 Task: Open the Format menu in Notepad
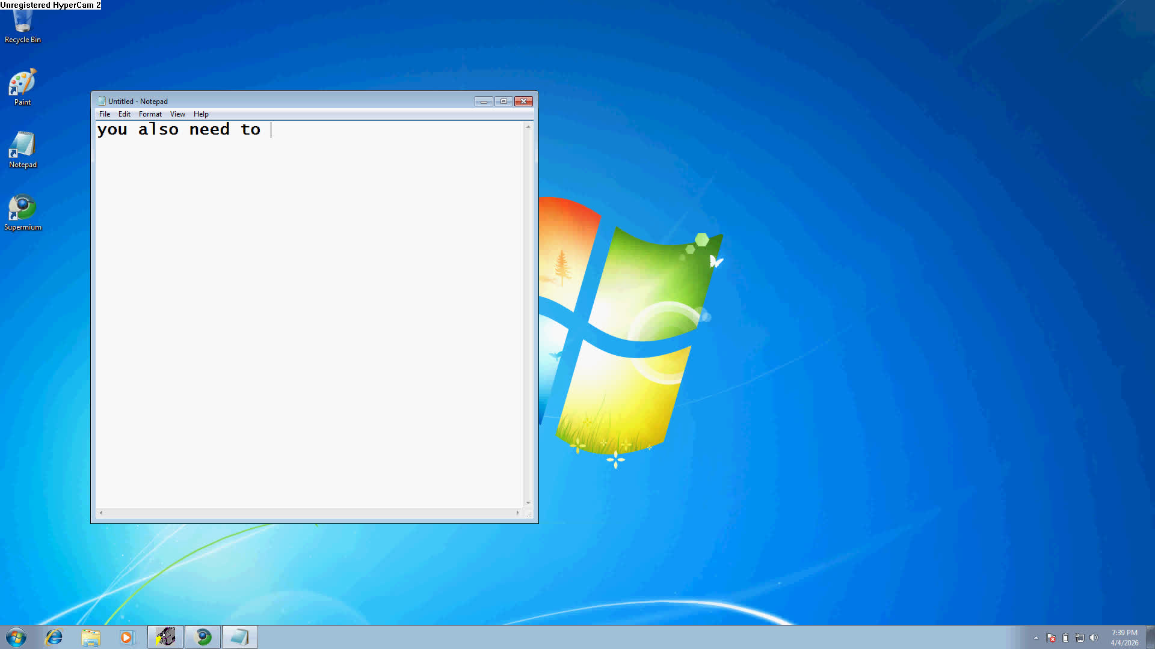tap(150, 114)
